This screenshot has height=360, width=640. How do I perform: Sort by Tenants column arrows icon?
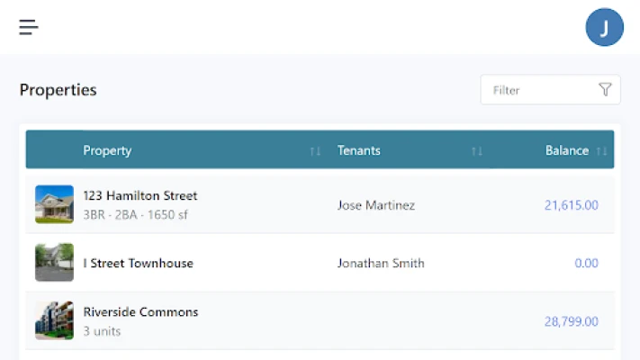477,151
